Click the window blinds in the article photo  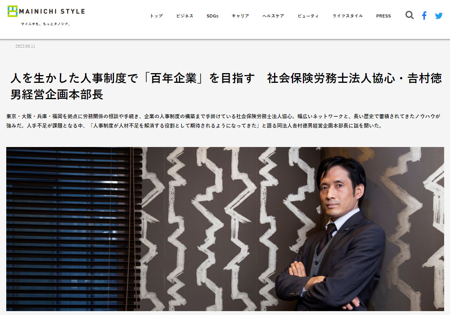click(74, 229)
